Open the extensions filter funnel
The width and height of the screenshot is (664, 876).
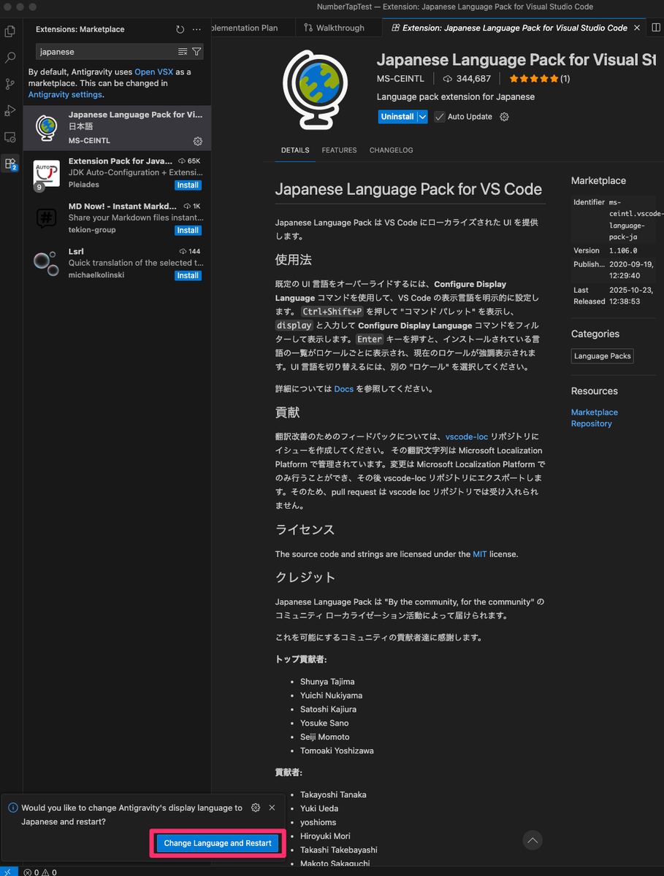click(x=196, y=52)
